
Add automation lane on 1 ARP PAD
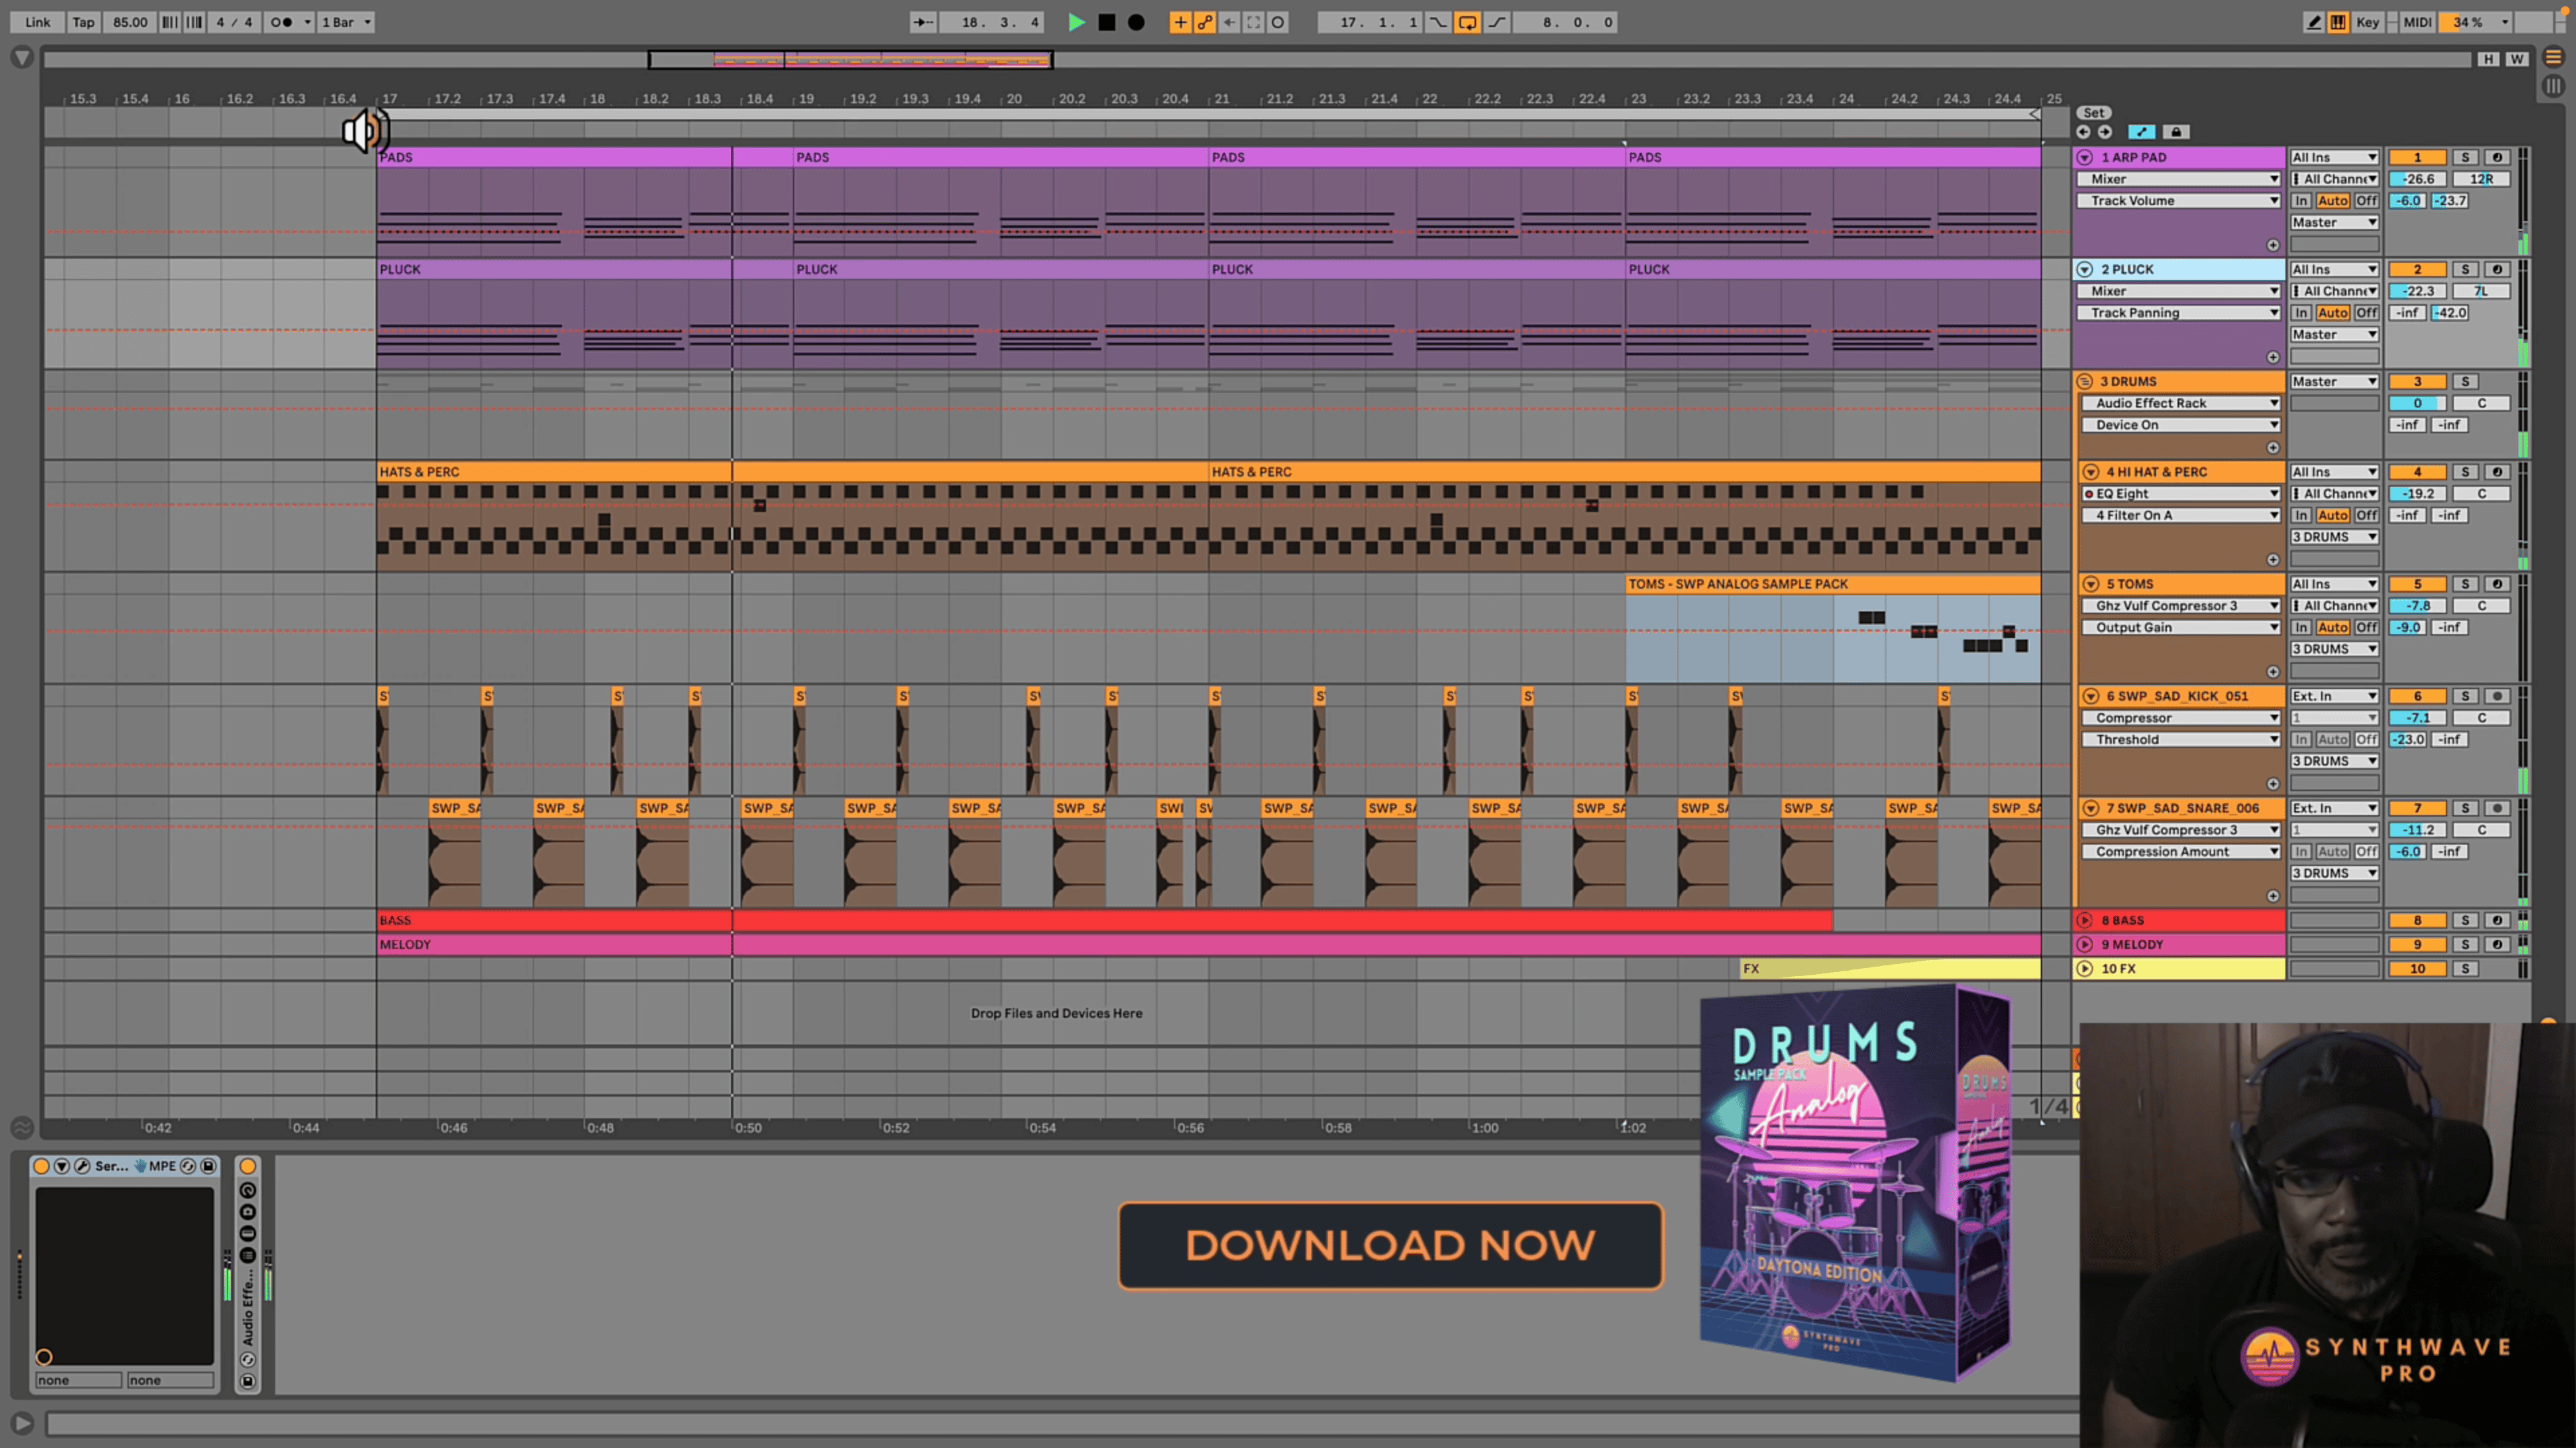(x=2272, y=245)
